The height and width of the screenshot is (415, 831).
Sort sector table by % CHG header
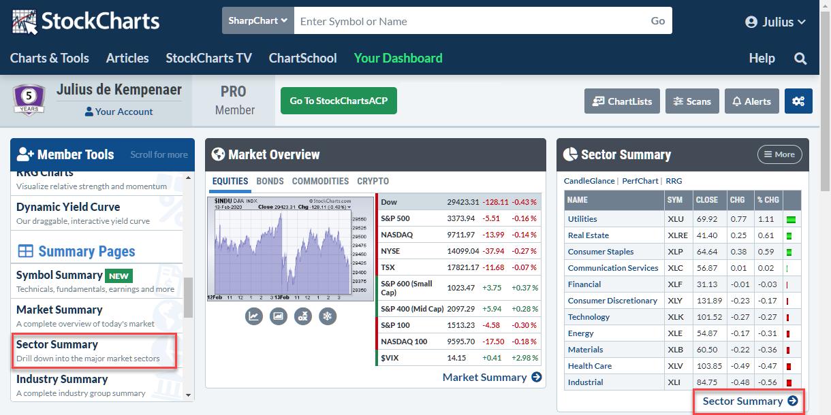pyautogui.click(x=768, y=200)
